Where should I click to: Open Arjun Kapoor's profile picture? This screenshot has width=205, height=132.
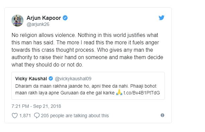click(x=17, y=20)
